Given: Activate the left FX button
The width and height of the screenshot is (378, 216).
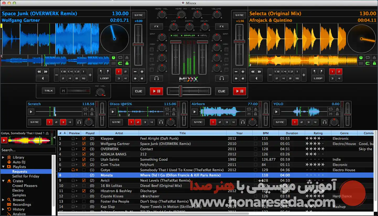Looking at the screenshot, I should (x=156, y=26).
